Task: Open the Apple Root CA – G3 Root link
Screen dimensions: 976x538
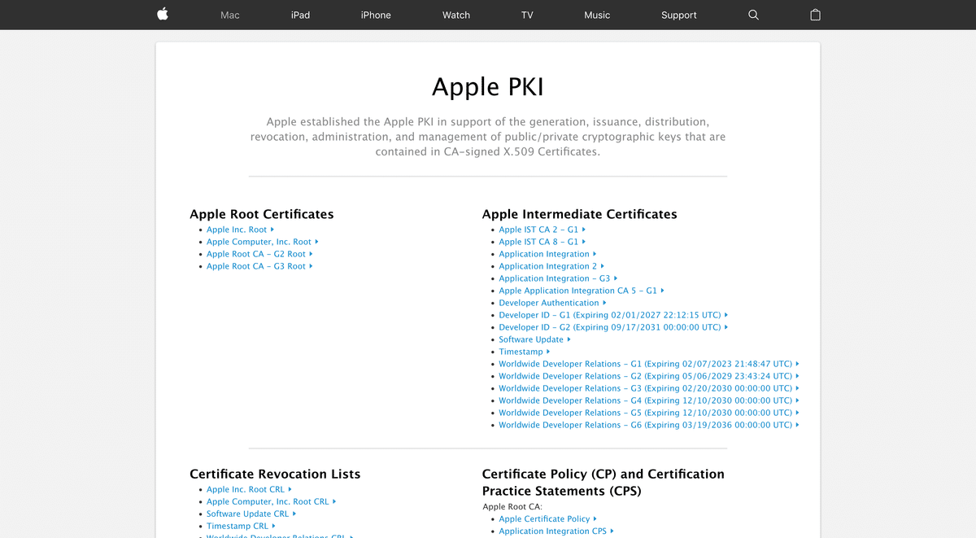Action: click(x=255, y=266)
